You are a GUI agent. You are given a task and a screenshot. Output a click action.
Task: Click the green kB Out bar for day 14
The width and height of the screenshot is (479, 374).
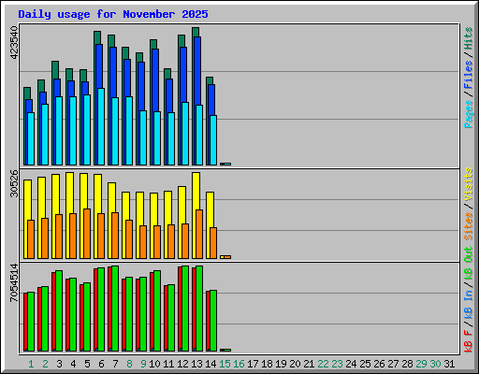click(213, 321)
